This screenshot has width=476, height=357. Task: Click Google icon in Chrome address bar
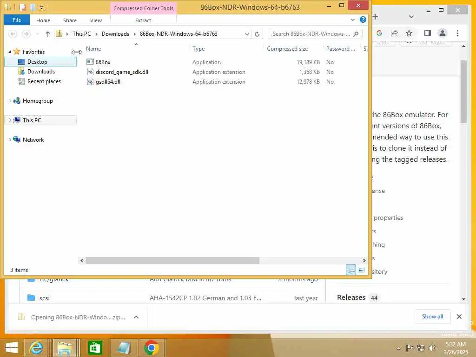point(379,33)
